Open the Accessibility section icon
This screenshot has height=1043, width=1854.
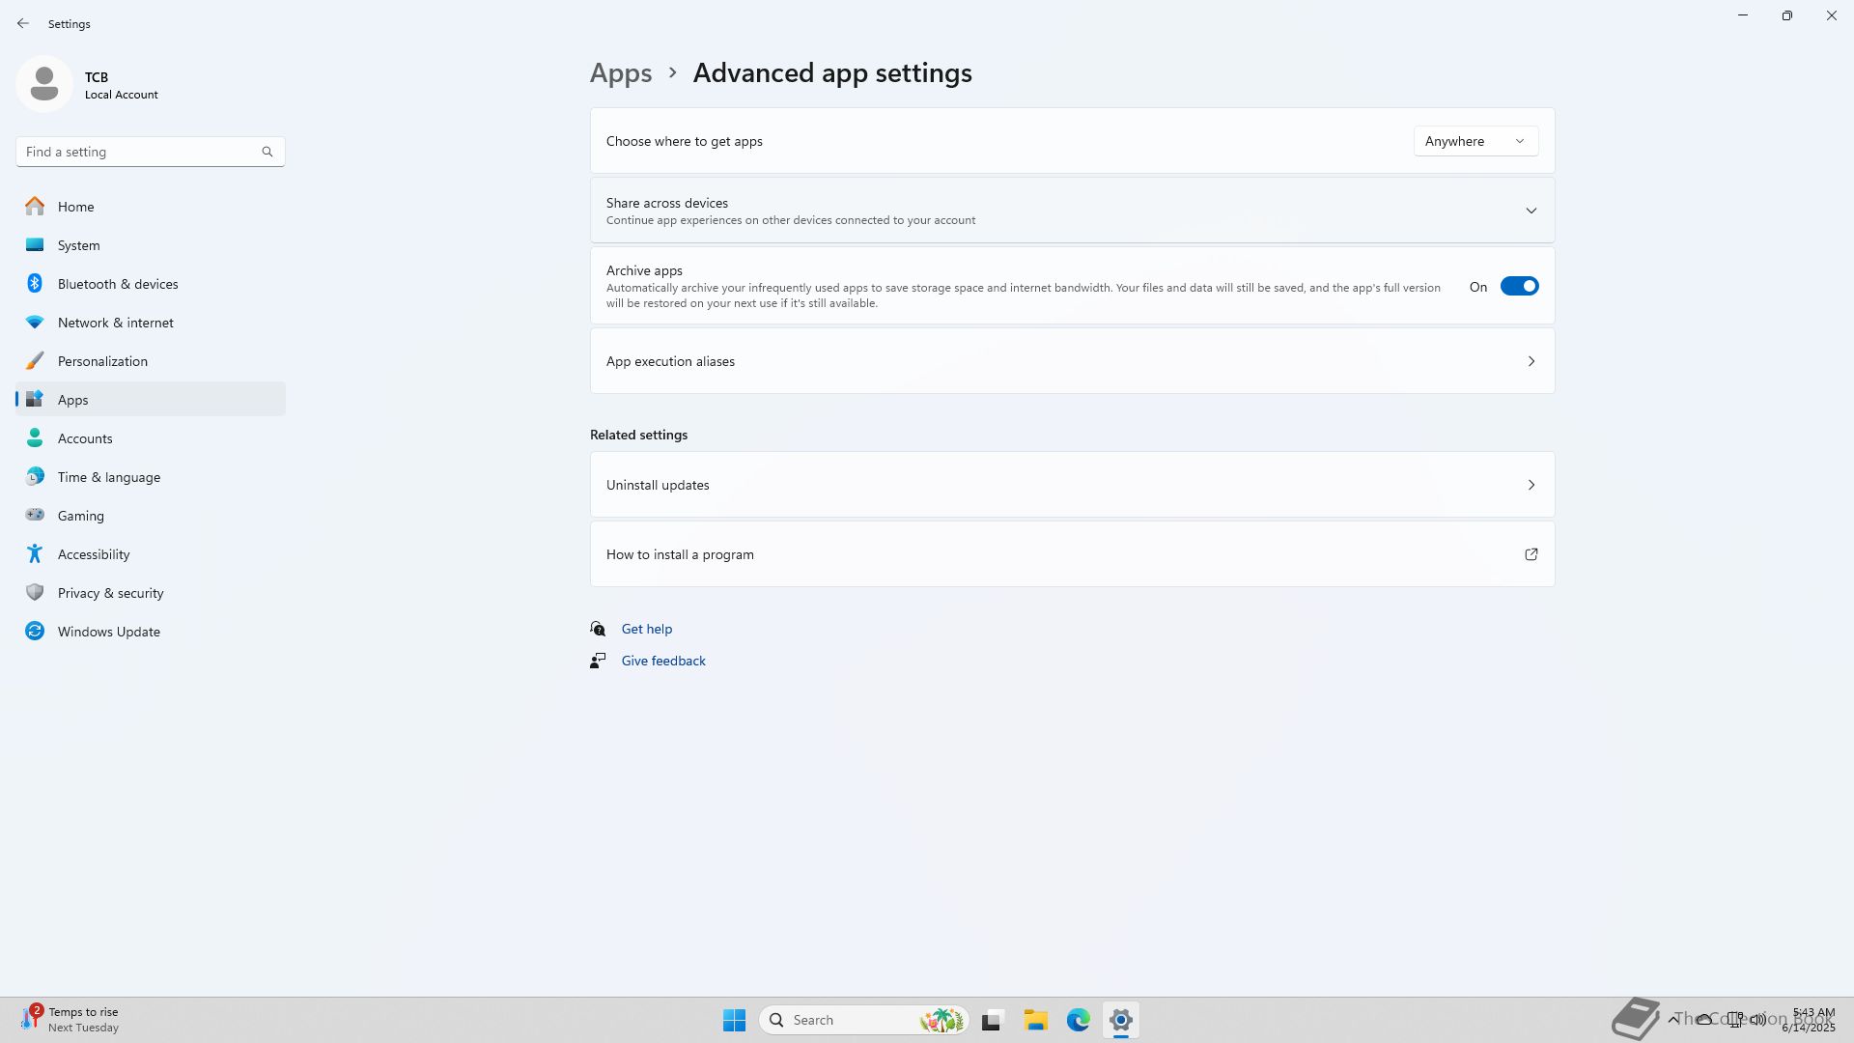click(35, 554)
